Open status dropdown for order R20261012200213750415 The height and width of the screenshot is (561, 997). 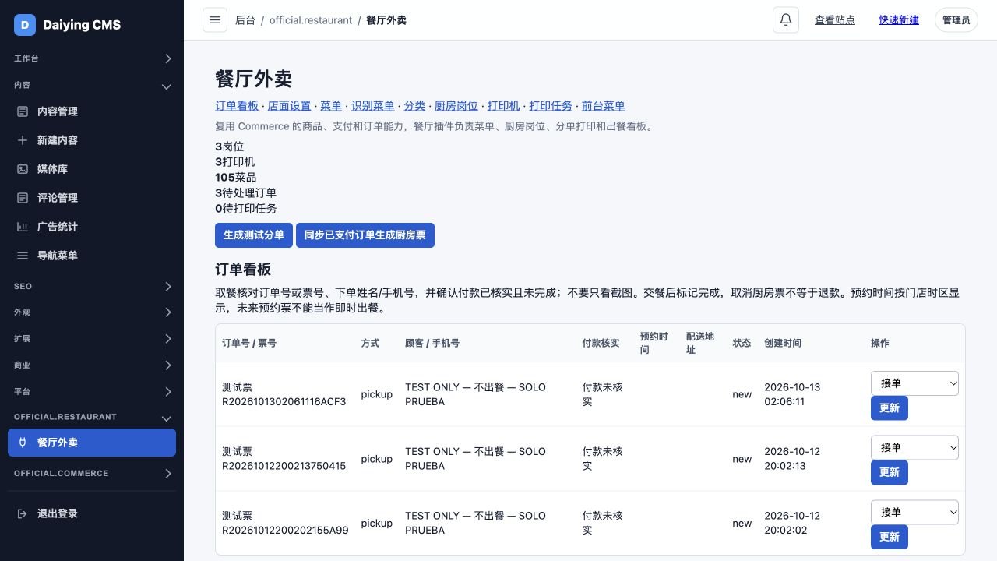click(914, 448)
